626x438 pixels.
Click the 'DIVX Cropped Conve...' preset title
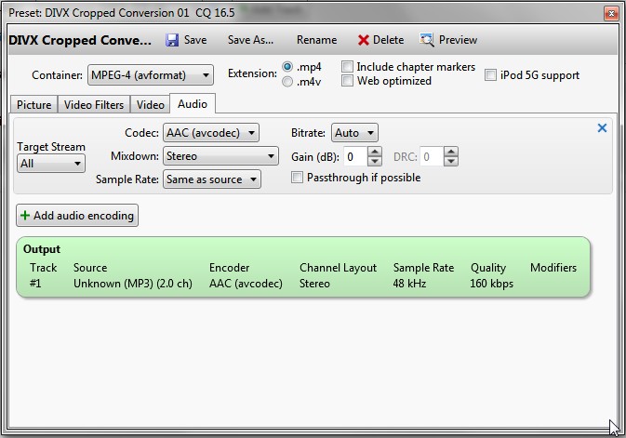tap(80, 40)
